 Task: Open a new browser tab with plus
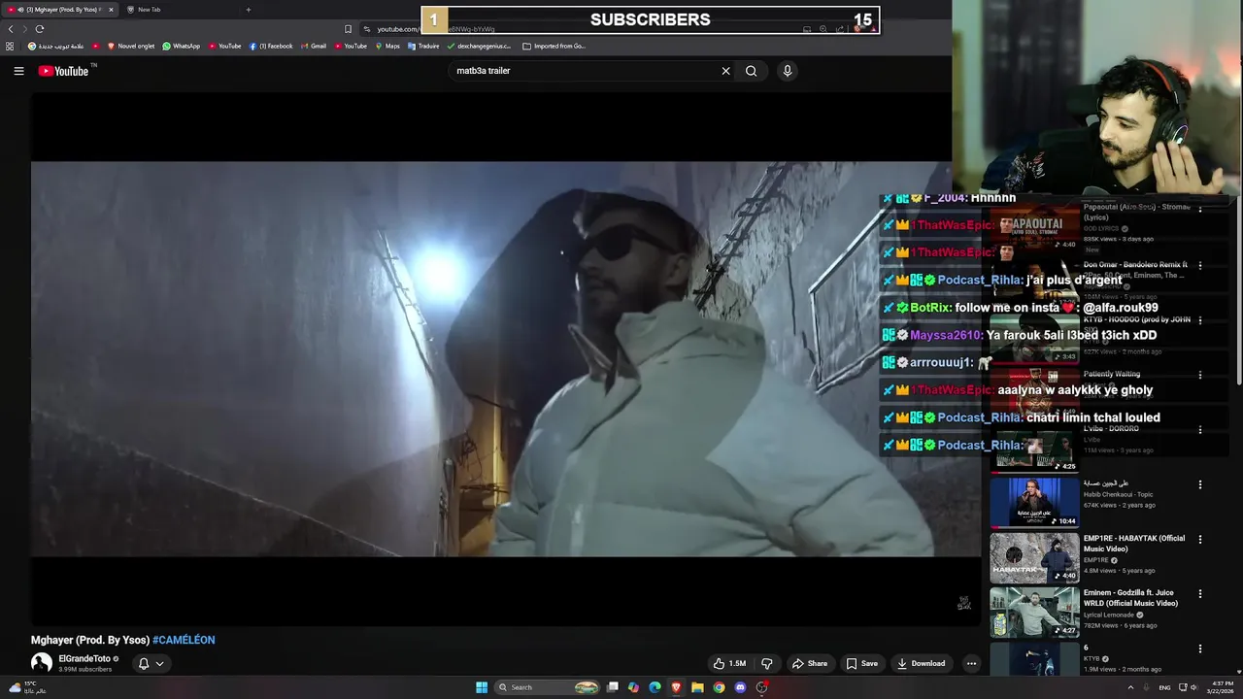(x=248, y=10)
